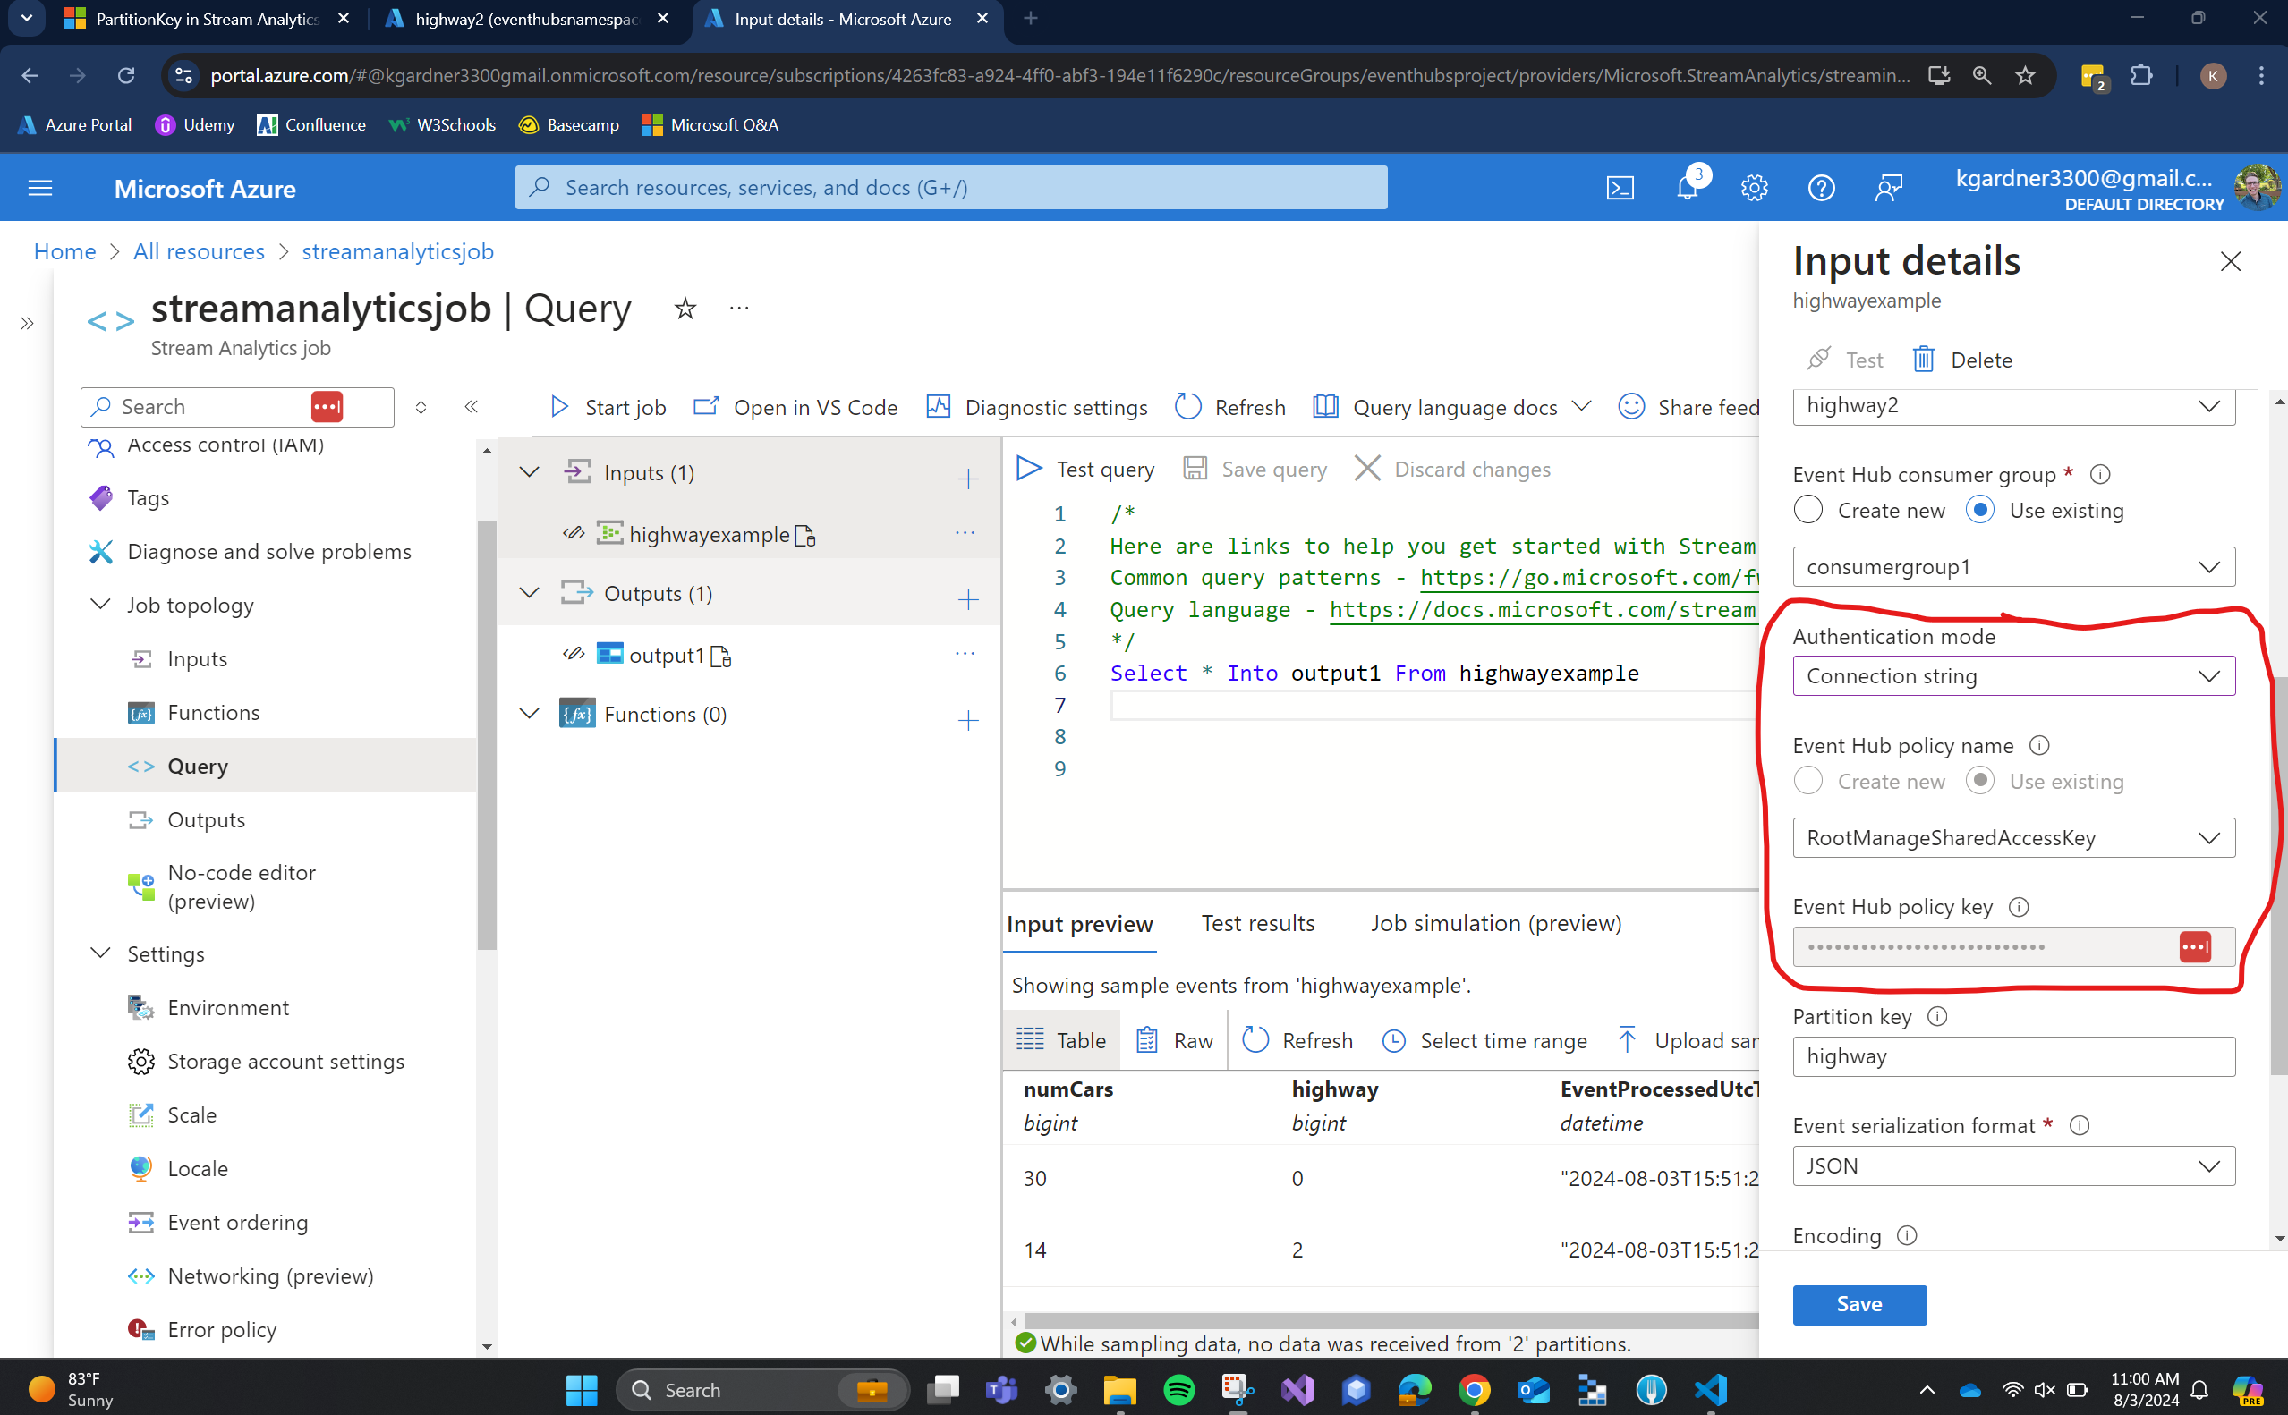
Task: Click info icon next to Partition key
Action: tap(1938, 1016)
